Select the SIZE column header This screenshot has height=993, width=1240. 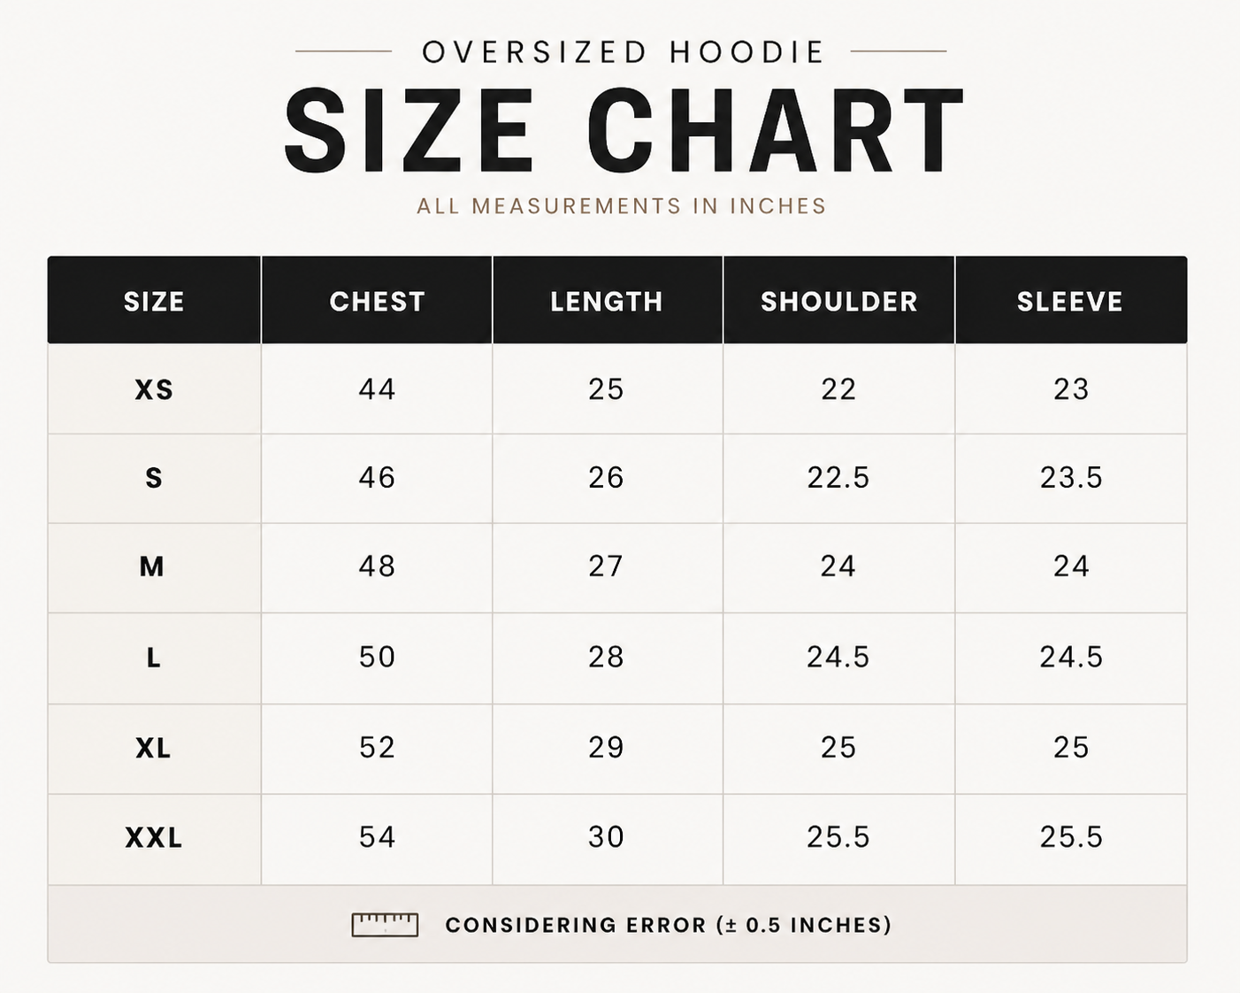154,302
